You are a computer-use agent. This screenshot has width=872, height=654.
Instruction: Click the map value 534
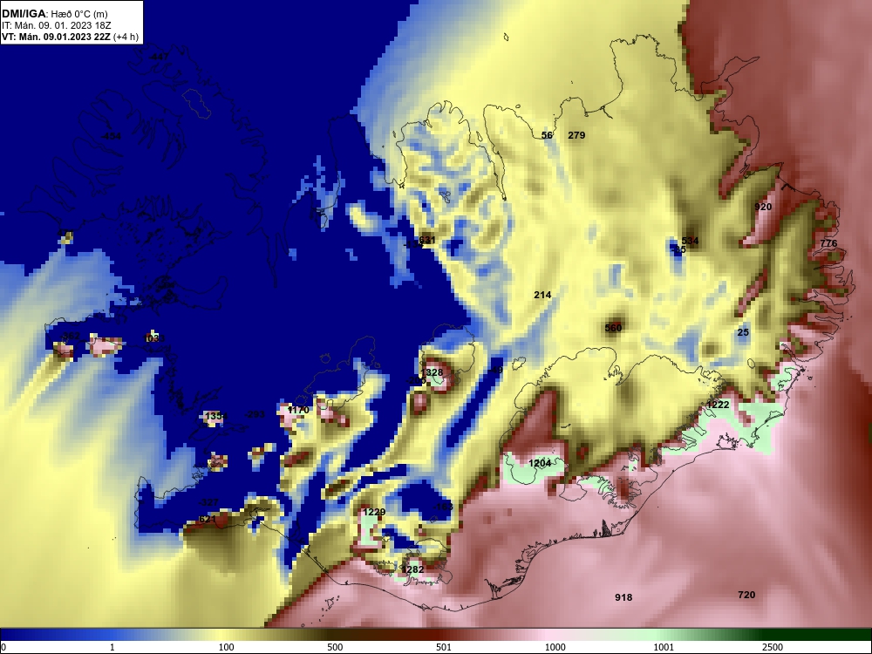coord(690,241)
